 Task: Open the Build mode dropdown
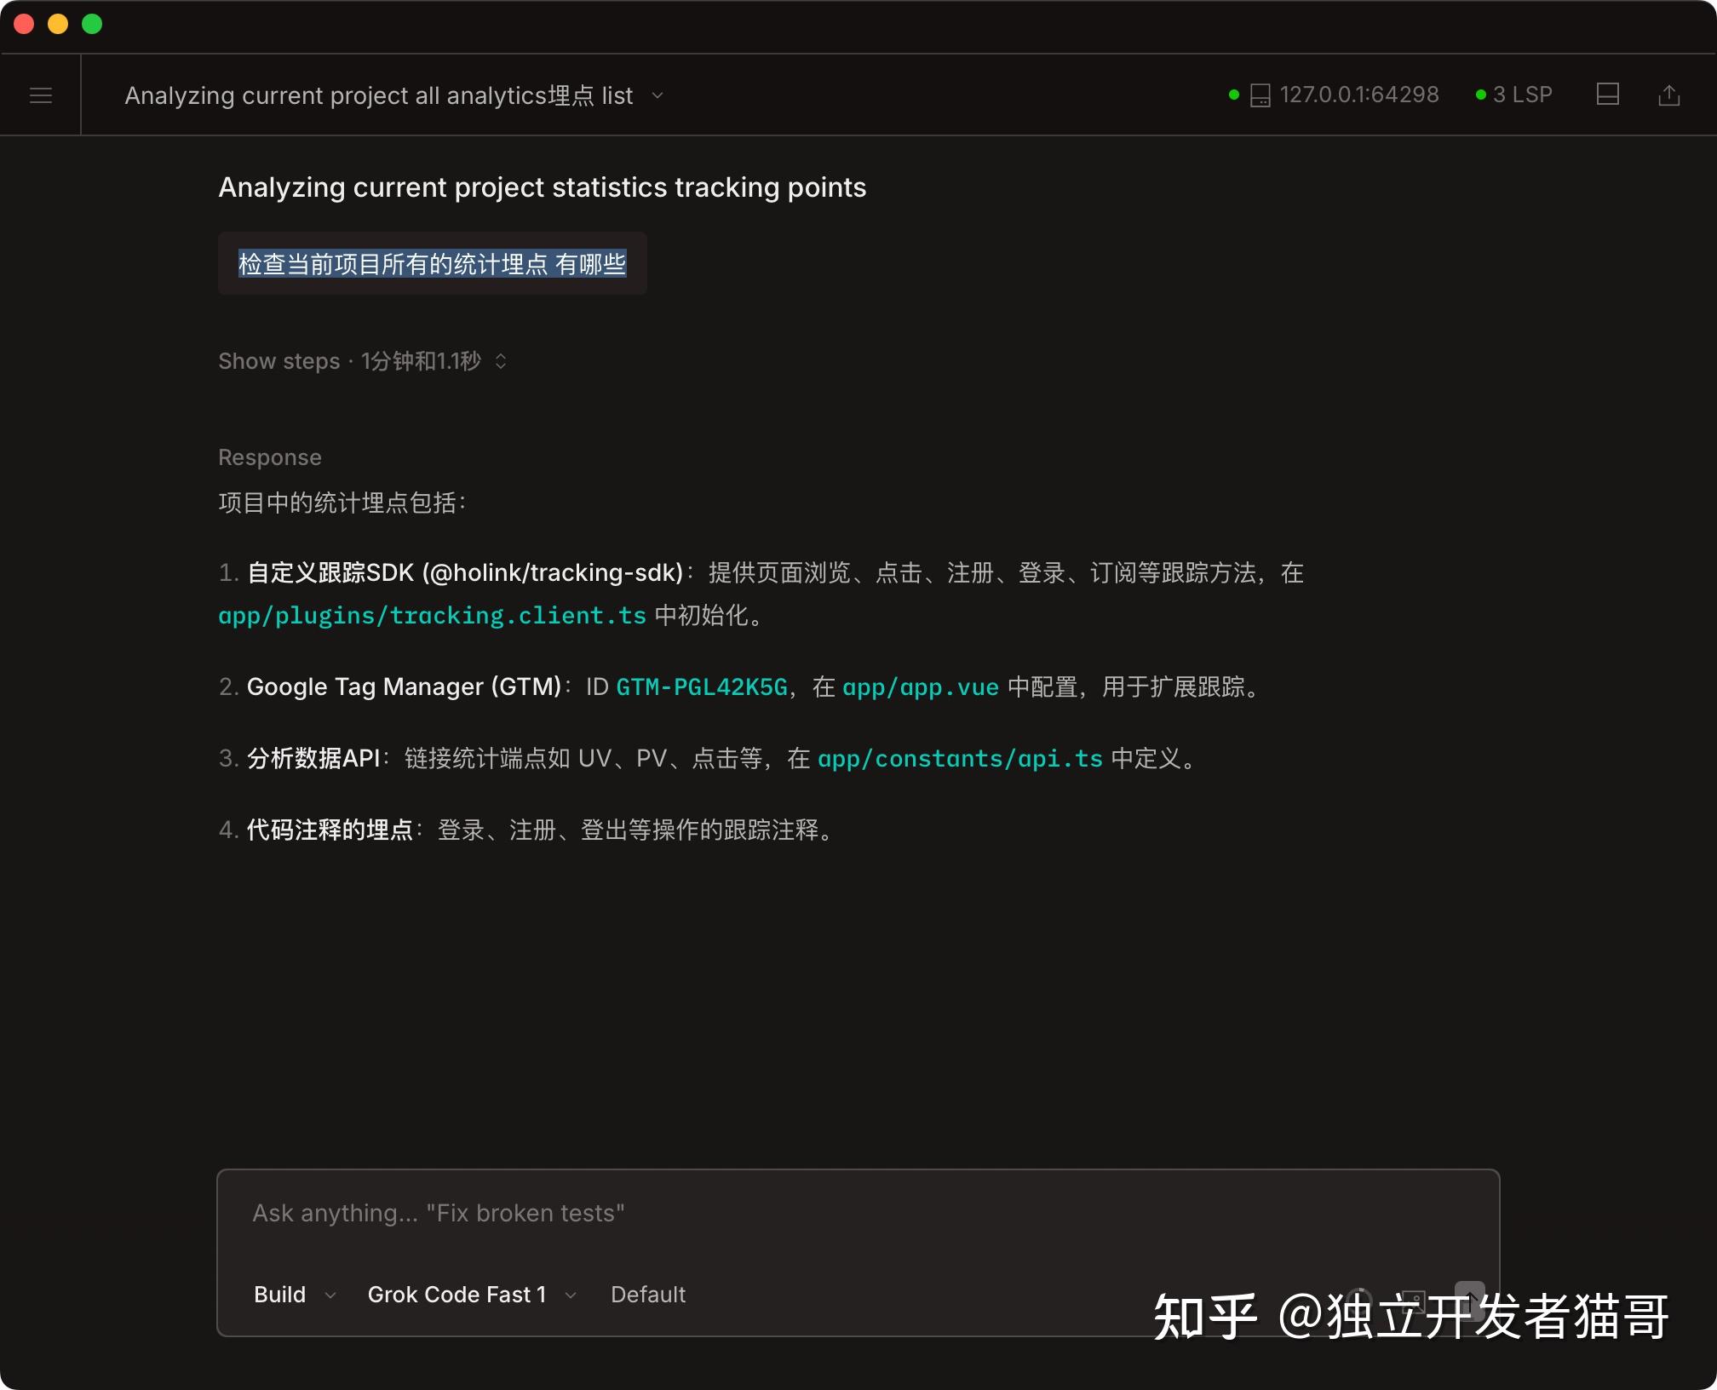click(293, 1294)
